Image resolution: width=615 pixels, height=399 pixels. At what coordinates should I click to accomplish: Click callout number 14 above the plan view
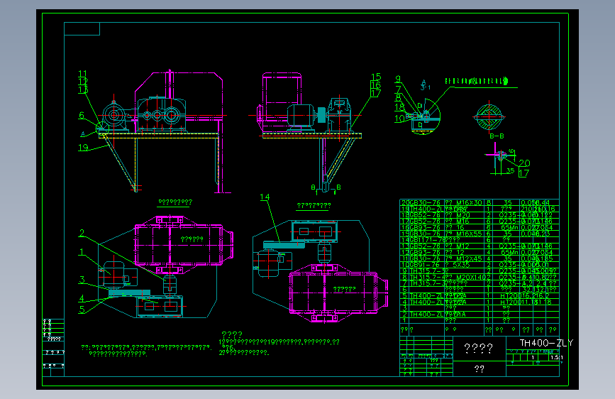pos(265,197)
